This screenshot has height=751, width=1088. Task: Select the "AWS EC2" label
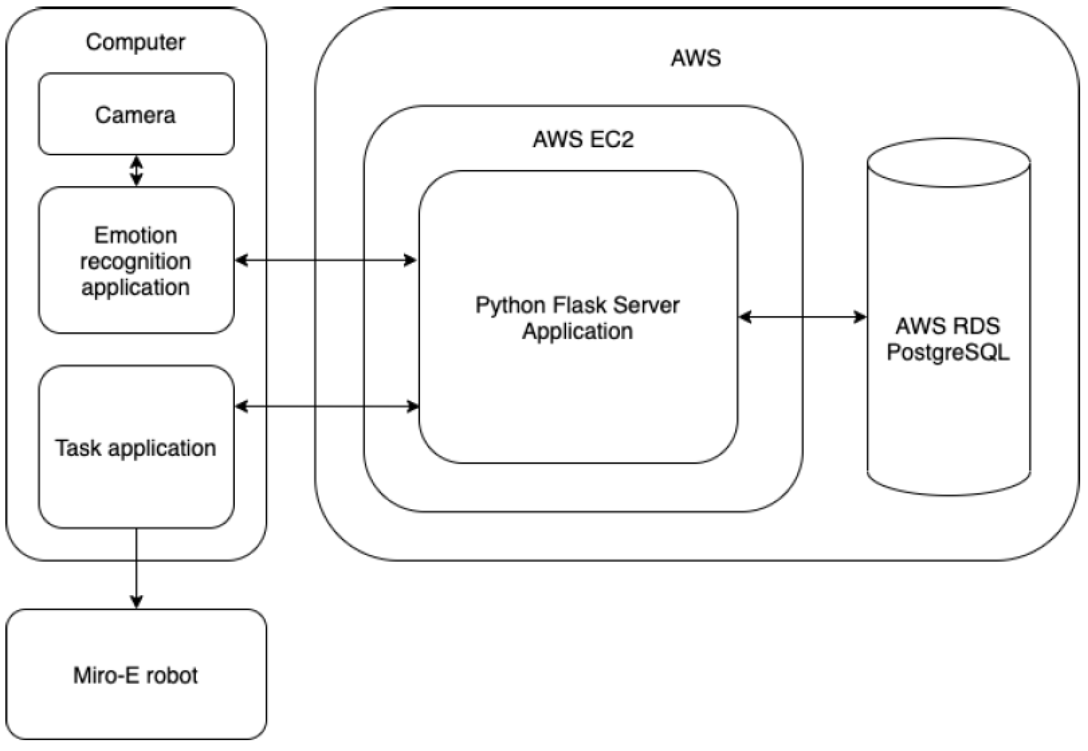[583, 139]
